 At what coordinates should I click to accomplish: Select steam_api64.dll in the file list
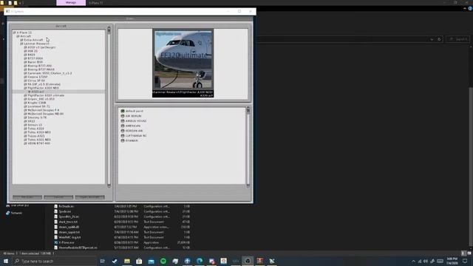(69, 227)
